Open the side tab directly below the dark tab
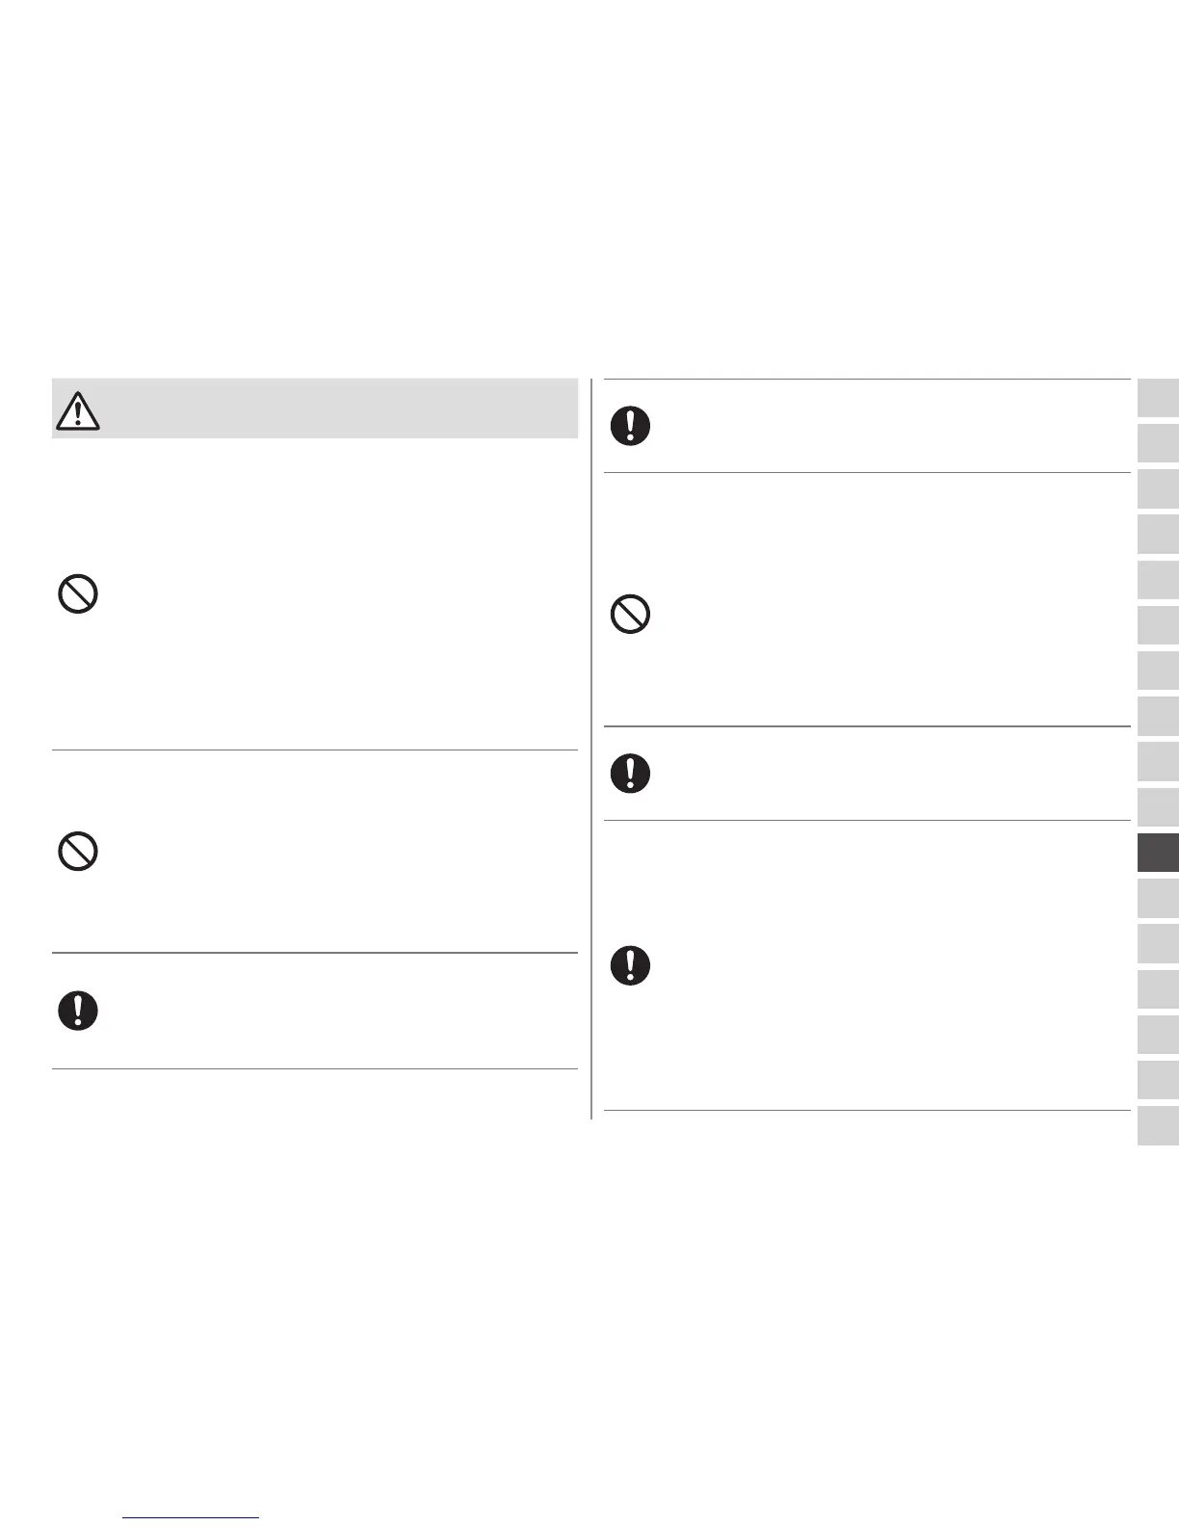Viewport: 1179px width, 1526px height. tap(1158, 899)
